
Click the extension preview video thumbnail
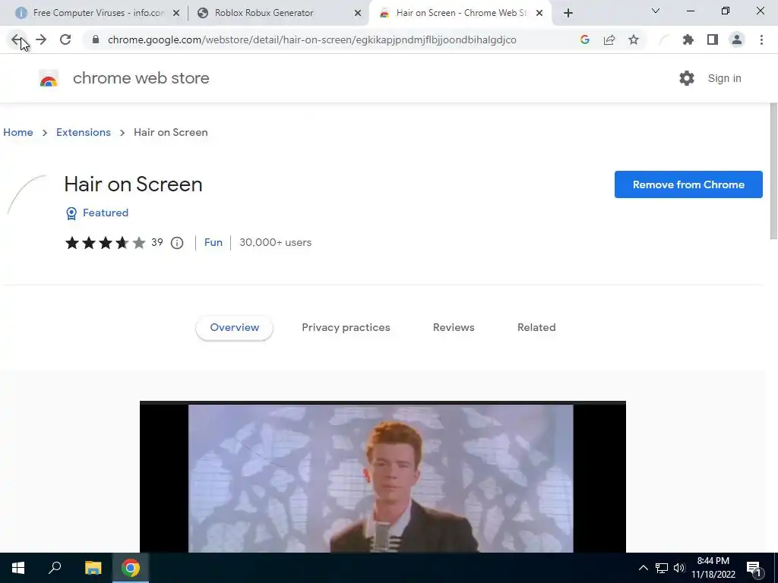tap(383, 477)
